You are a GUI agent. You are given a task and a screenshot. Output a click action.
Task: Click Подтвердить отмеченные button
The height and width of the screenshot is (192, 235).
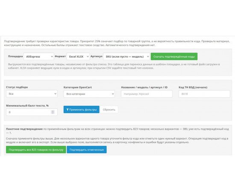point(87,149)
